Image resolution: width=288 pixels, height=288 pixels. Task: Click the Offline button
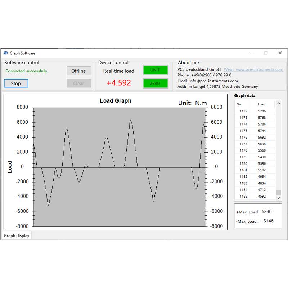click(79, 71)
